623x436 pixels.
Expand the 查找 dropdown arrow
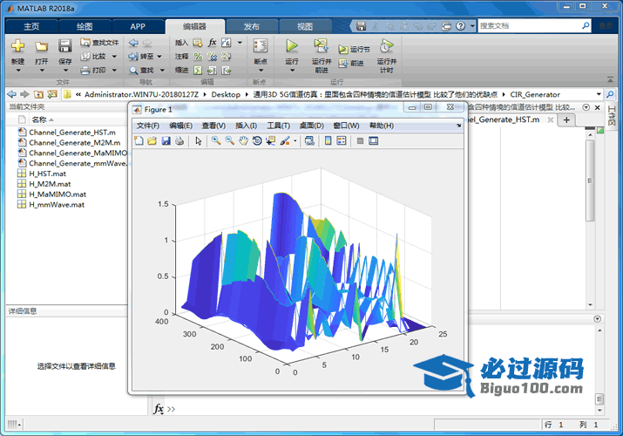click(162, 71)
